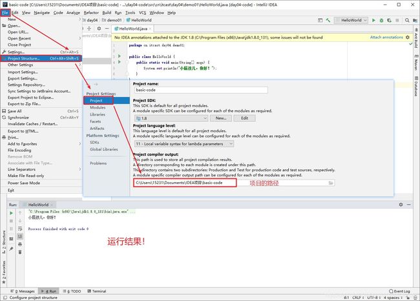Open Search Everywhere magnifier icon
The width and height of the screenshot is (420, 301).
tap(407, 20)
